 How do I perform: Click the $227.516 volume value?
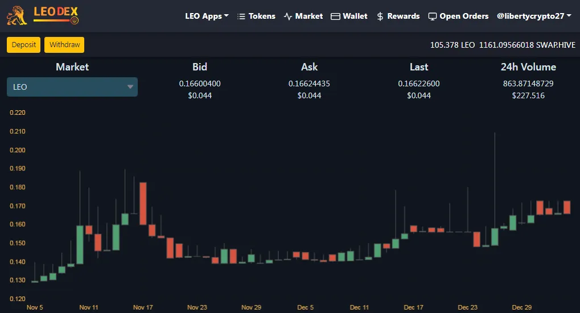(x=528, y=95)
